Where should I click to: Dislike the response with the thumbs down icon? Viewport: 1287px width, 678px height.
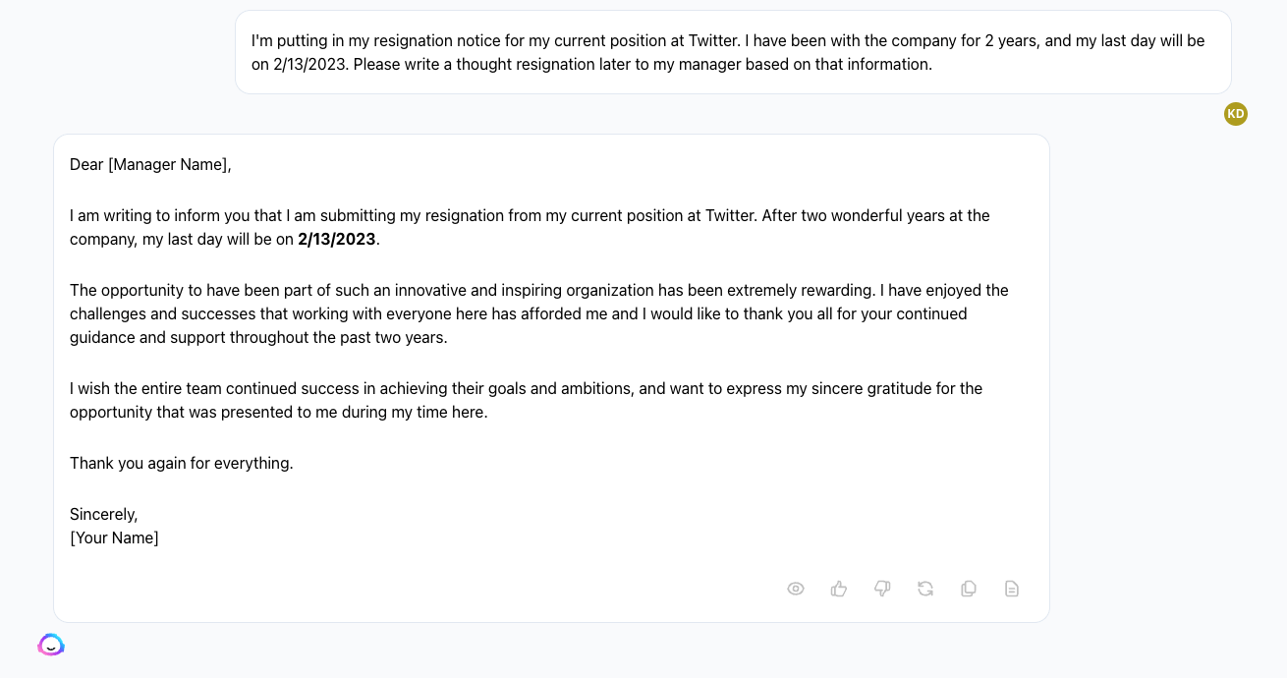point(882,588)
